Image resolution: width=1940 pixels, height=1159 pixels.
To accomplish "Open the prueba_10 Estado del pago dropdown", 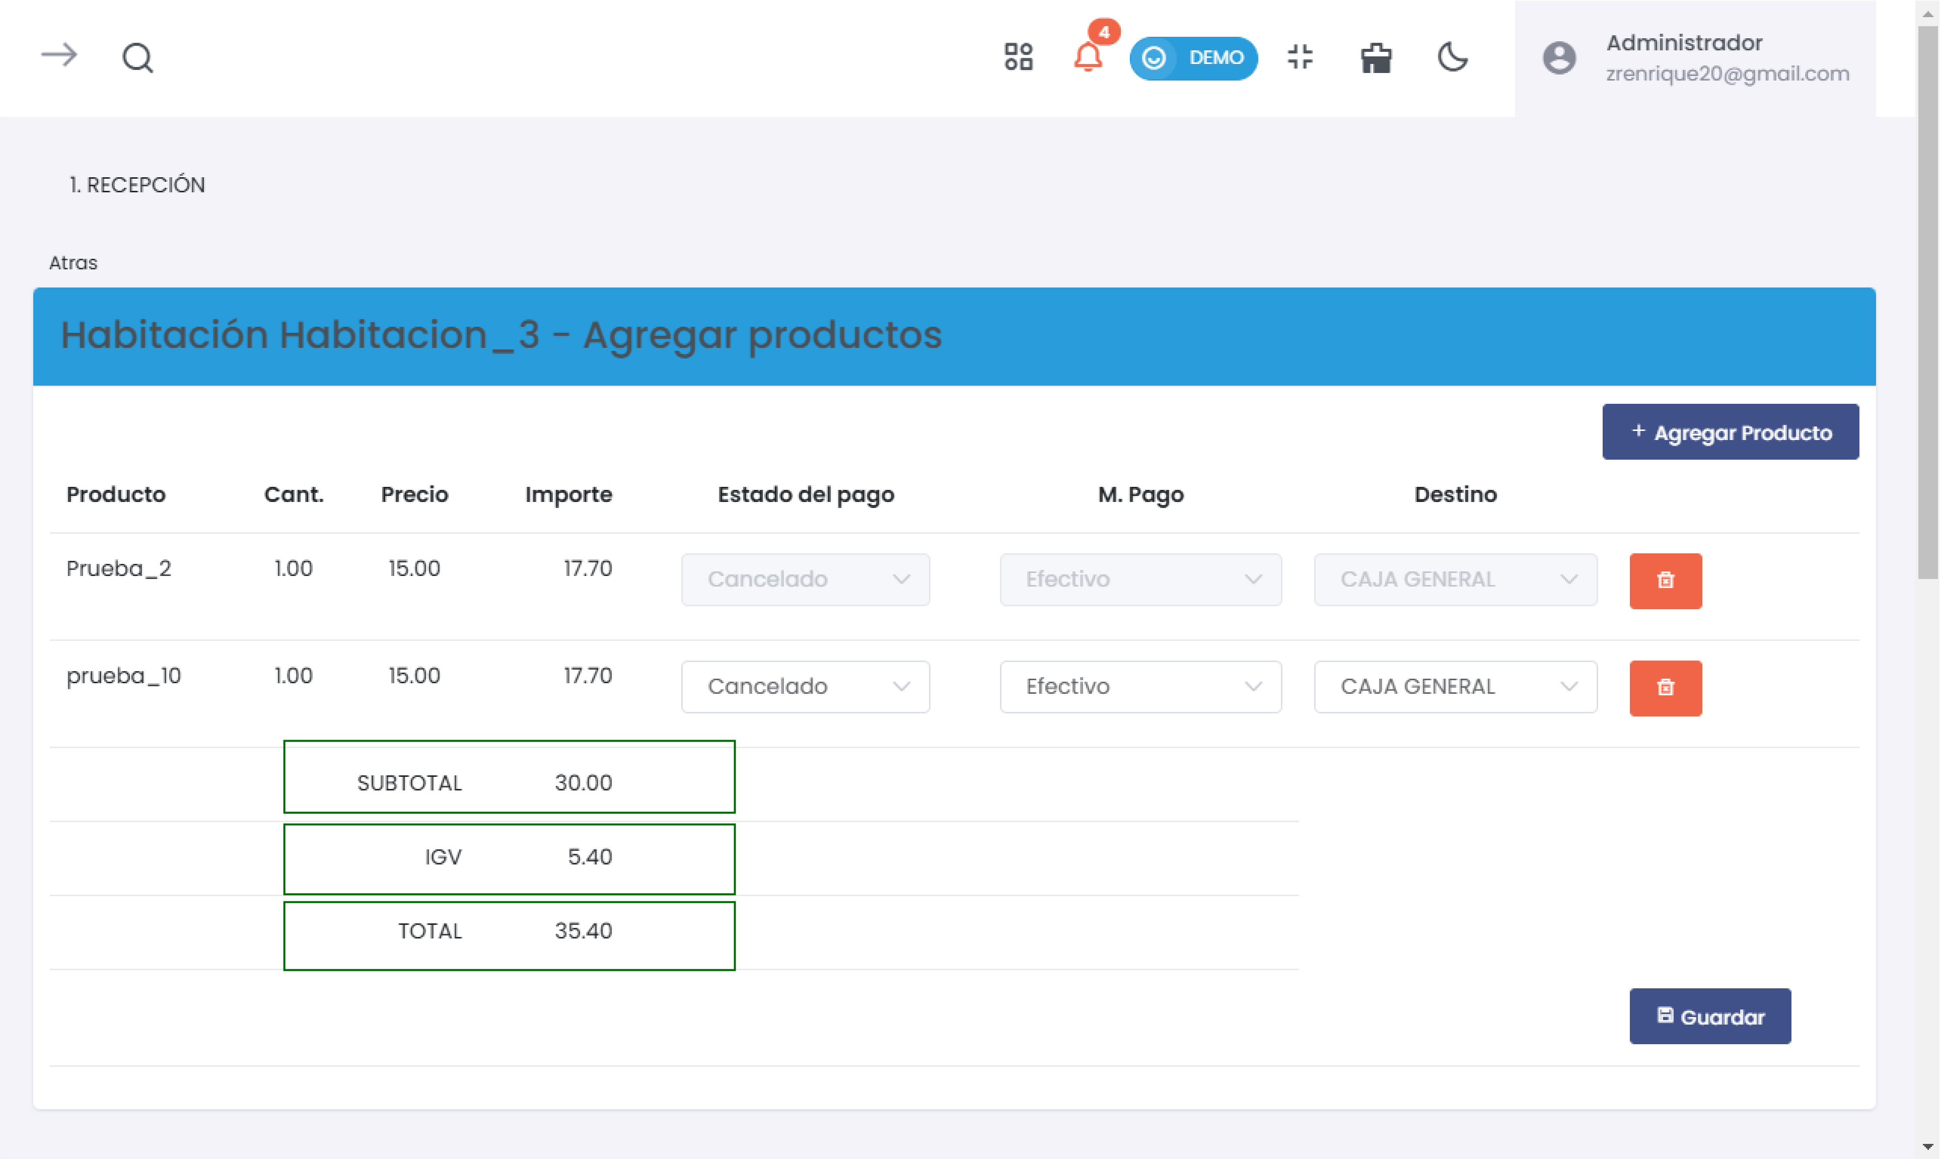I will (x=805, y=687).
